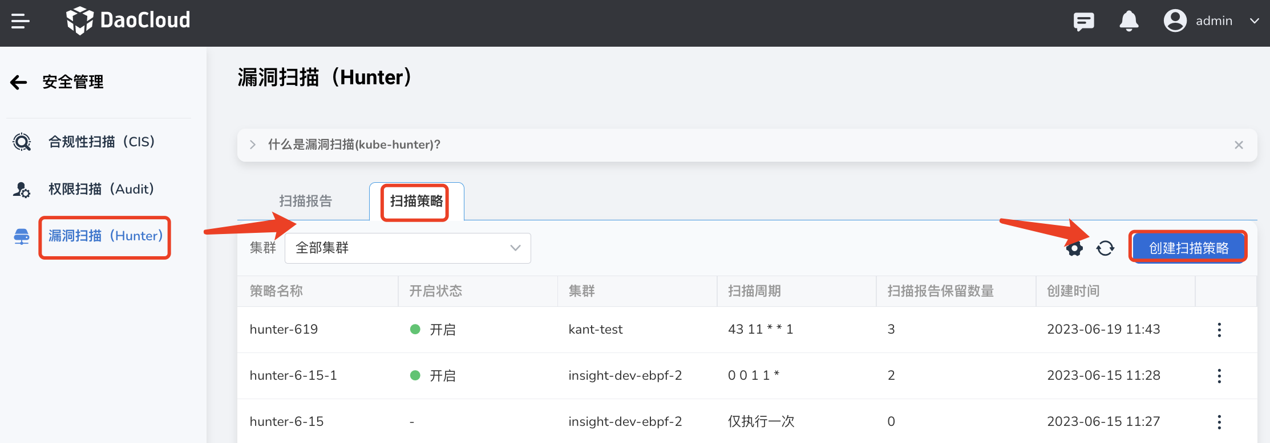Refresh the policy list

tap(1105, 248)
